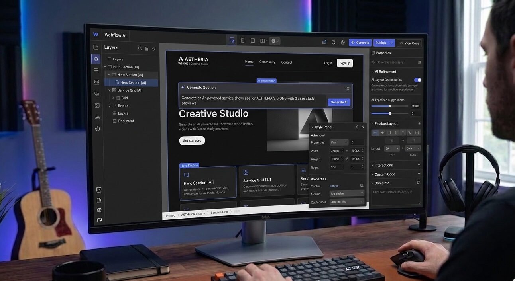The height and width of the screenshot is (281, 515).
Task: Open the folder icon in left sidebar
Action: [96, 47]
